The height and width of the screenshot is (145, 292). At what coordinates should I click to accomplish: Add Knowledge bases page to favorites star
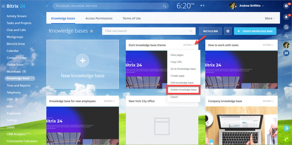coord(91,31)
